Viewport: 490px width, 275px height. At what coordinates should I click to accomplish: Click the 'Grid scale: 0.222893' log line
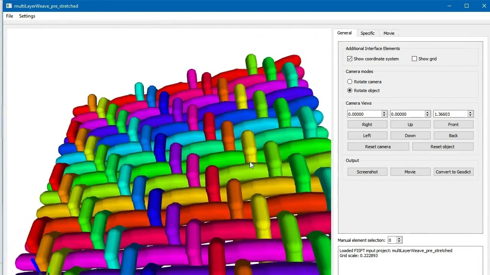359,256
